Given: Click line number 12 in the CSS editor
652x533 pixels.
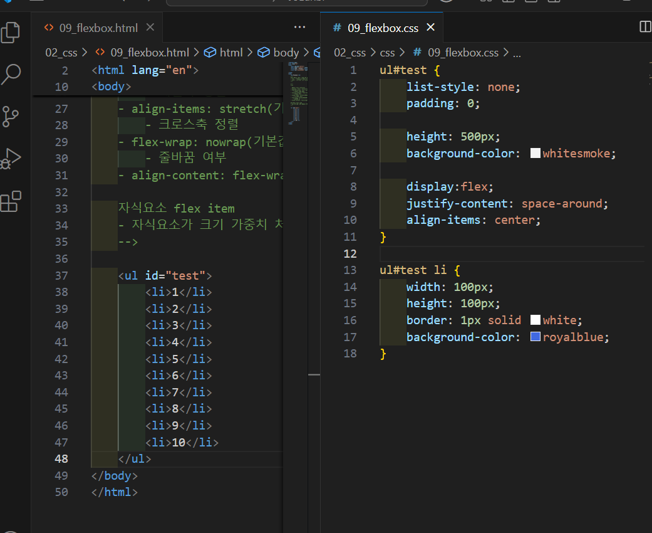Looking at the screenshot, I should click(350, 253).
